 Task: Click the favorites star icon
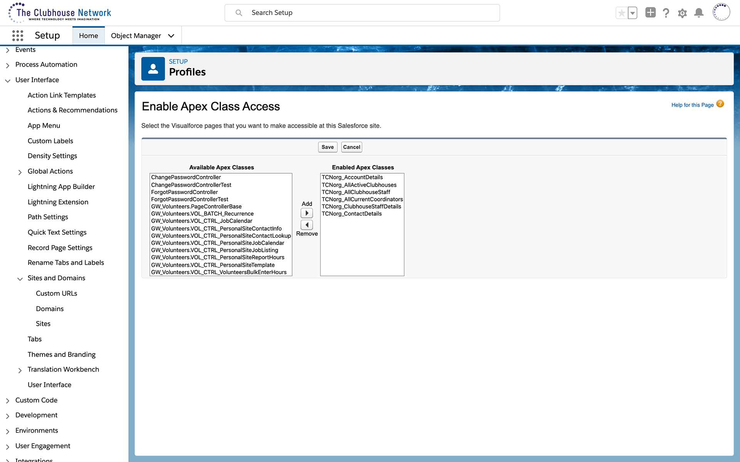[621, 13]
